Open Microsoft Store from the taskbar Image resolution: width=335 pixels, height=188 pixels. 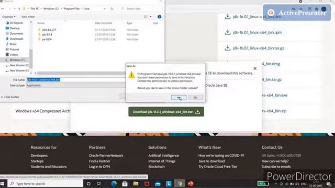125,184
